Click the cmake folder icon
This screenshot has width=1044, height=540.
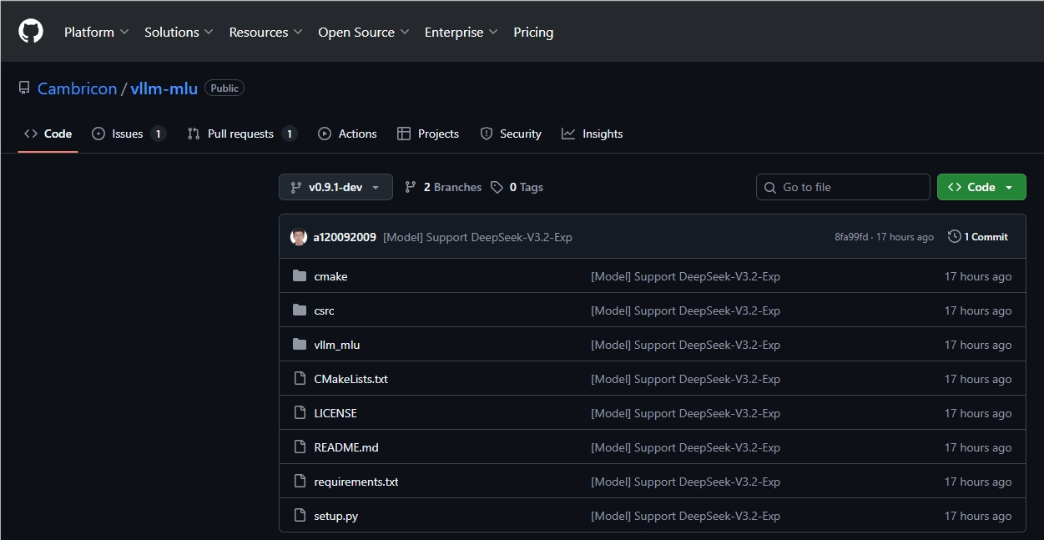pyautogui.click(x=300, y=276)
